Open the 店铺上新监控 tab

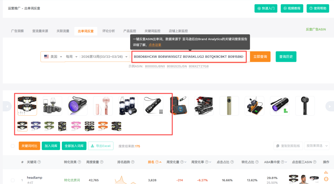tap(178, 31)
